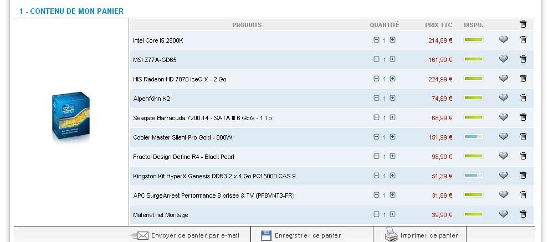Remove Materiel.net Montage with trash icon

click(523, 214)
